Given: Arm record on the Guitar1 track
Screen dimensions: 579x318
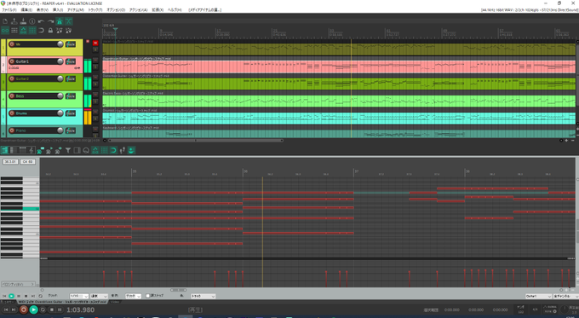Looking at the screenshot, I should coord(12,61).
